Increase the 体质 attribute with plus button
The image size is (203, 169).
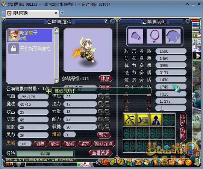[x=101, y=96]
